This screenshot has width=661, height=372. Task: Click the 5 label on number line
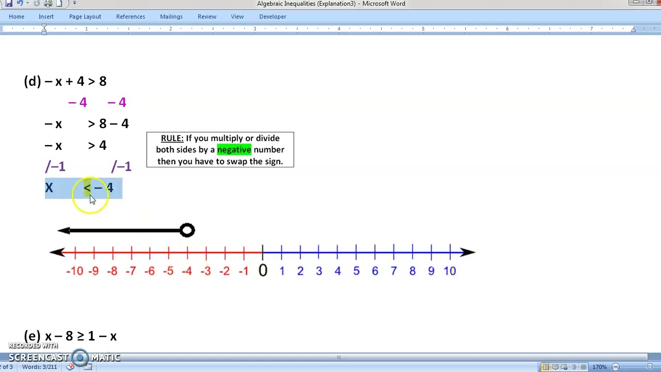pyautogui.click(x=356, y=271)
